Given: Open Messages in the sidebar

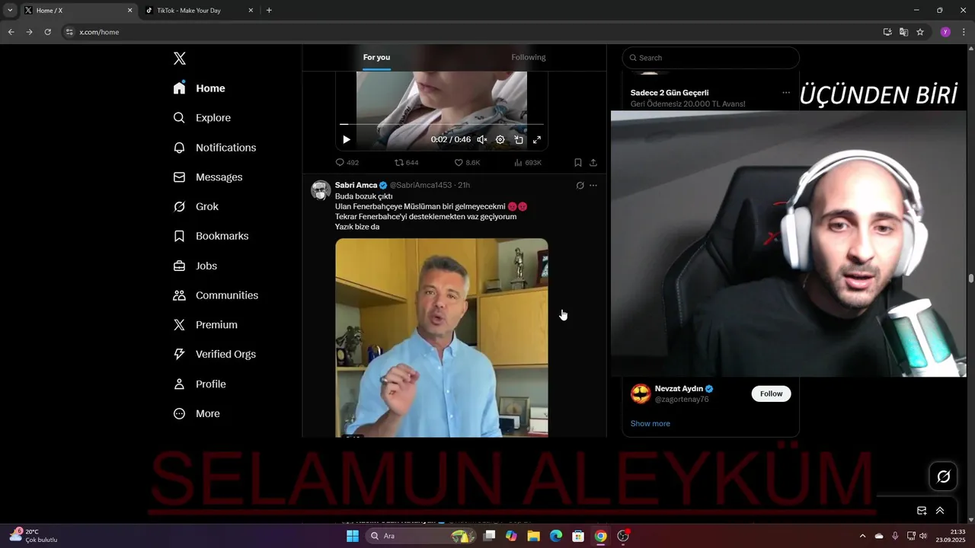Looking at the screenshot, I should tap(208, 177).
